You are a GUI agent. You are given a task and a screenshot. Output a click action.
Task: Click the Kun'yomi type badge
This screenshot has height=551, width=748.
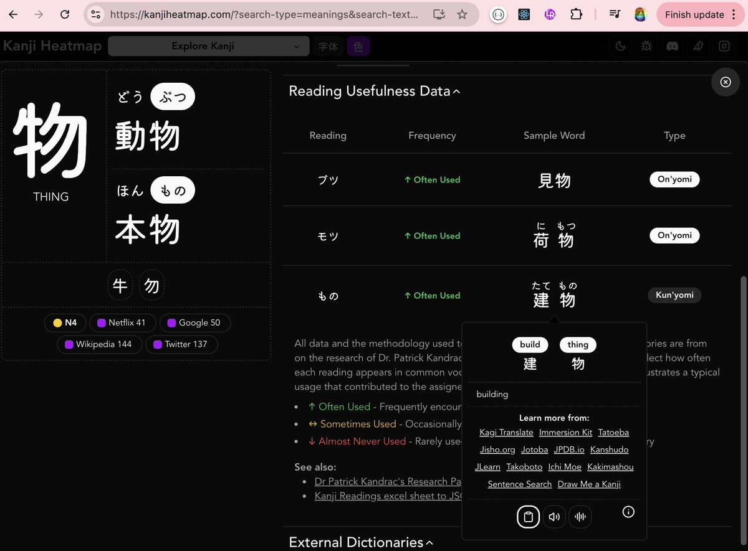coord(674,295)
